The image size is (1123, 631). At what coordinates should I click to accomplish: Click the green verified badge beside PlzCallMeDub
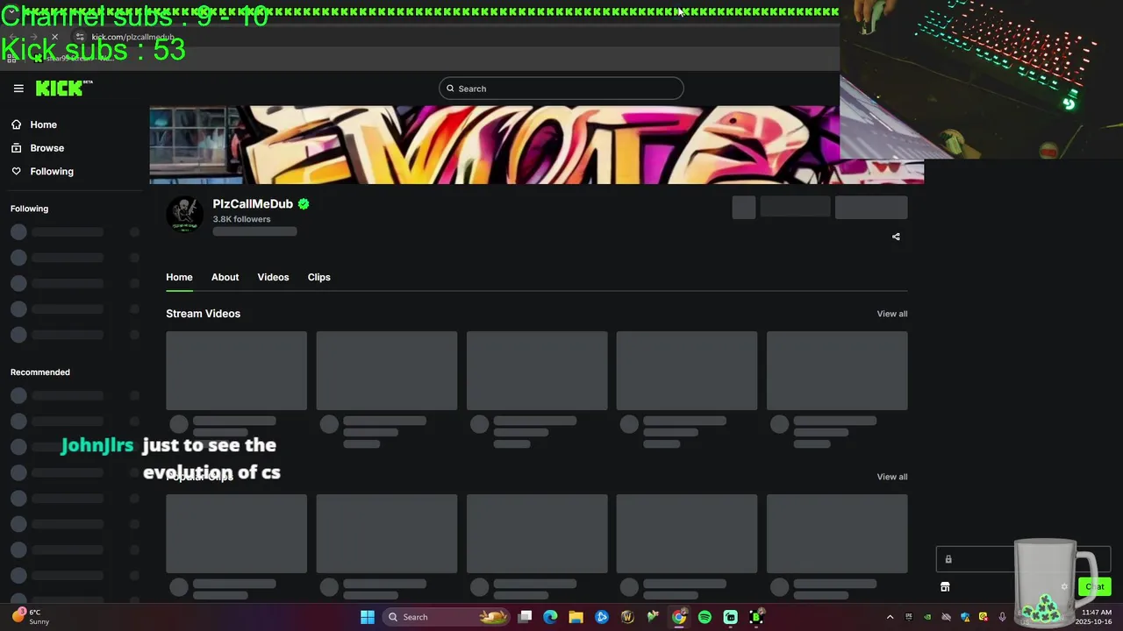point(304,204)
